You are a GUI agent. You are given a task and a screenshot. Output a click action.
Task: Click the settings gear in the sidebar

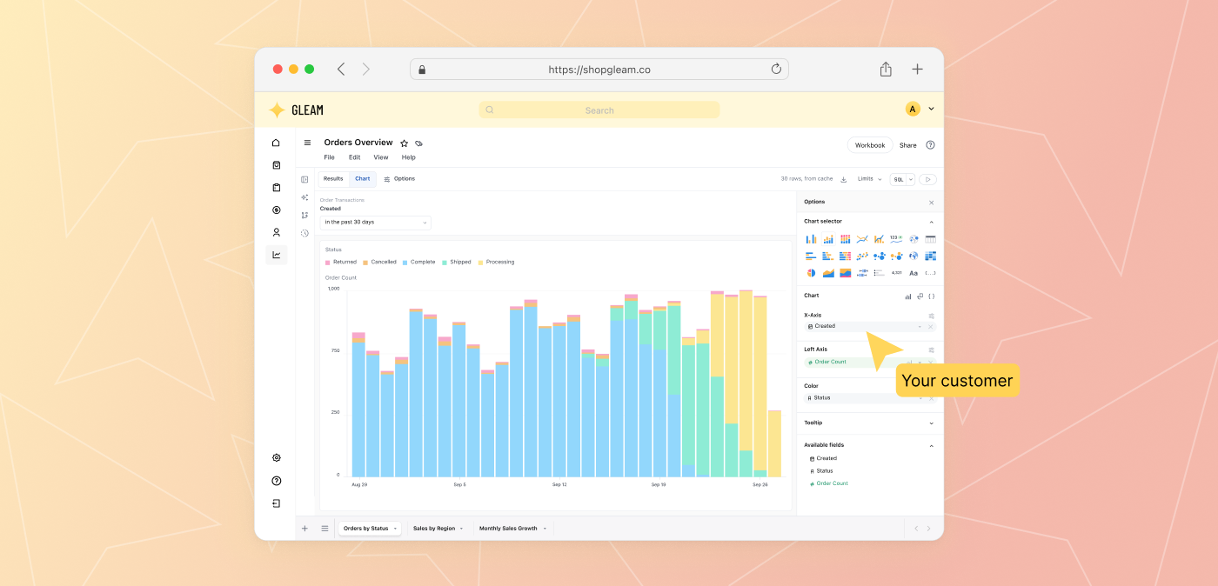point(276,458)
